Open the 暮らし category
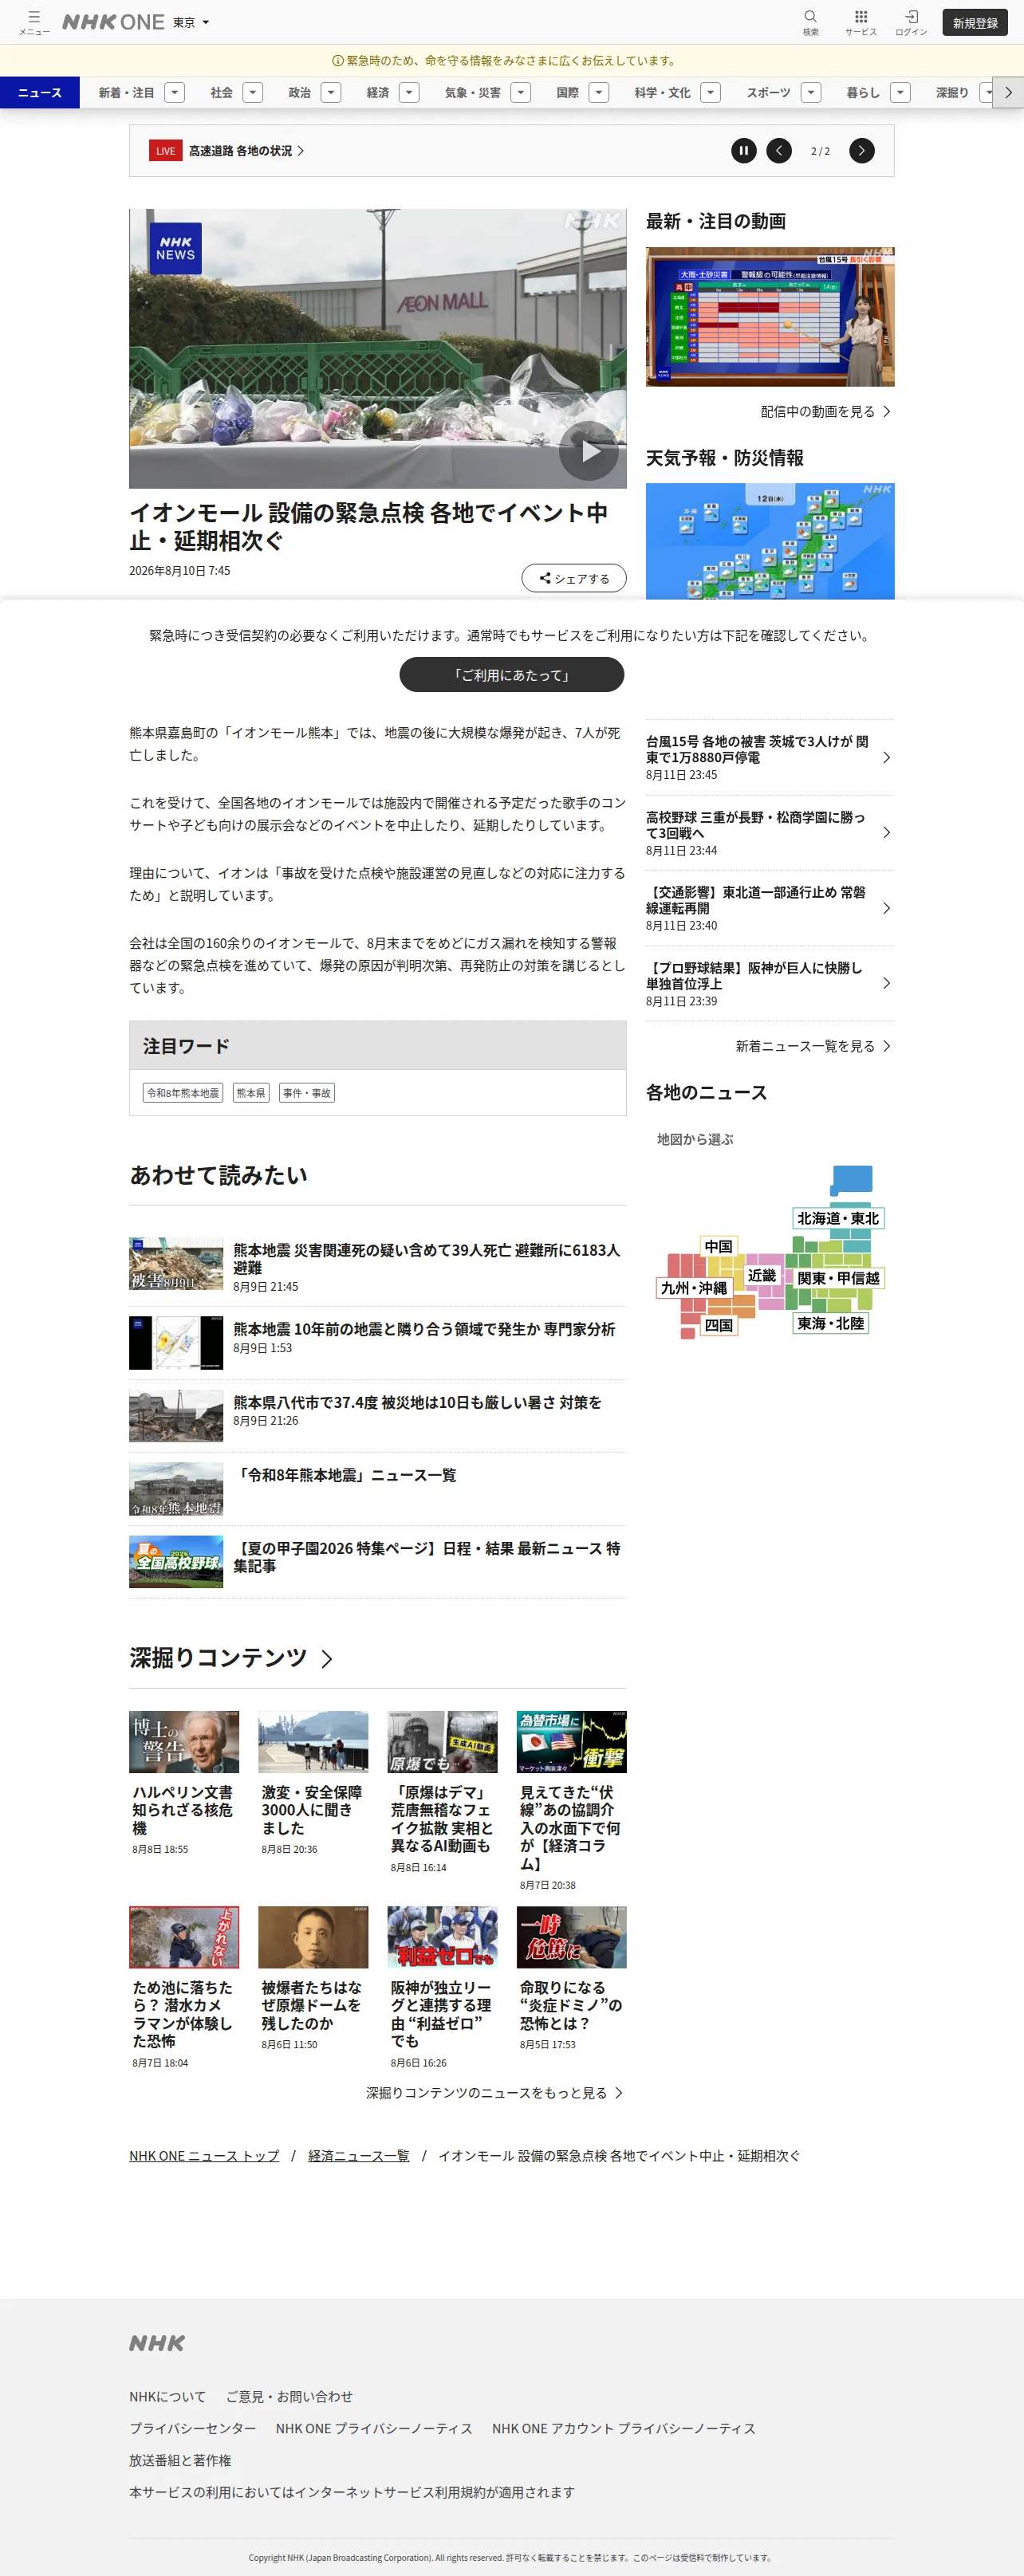The height and width of the screenshot is (2576, 1024). 863,93
